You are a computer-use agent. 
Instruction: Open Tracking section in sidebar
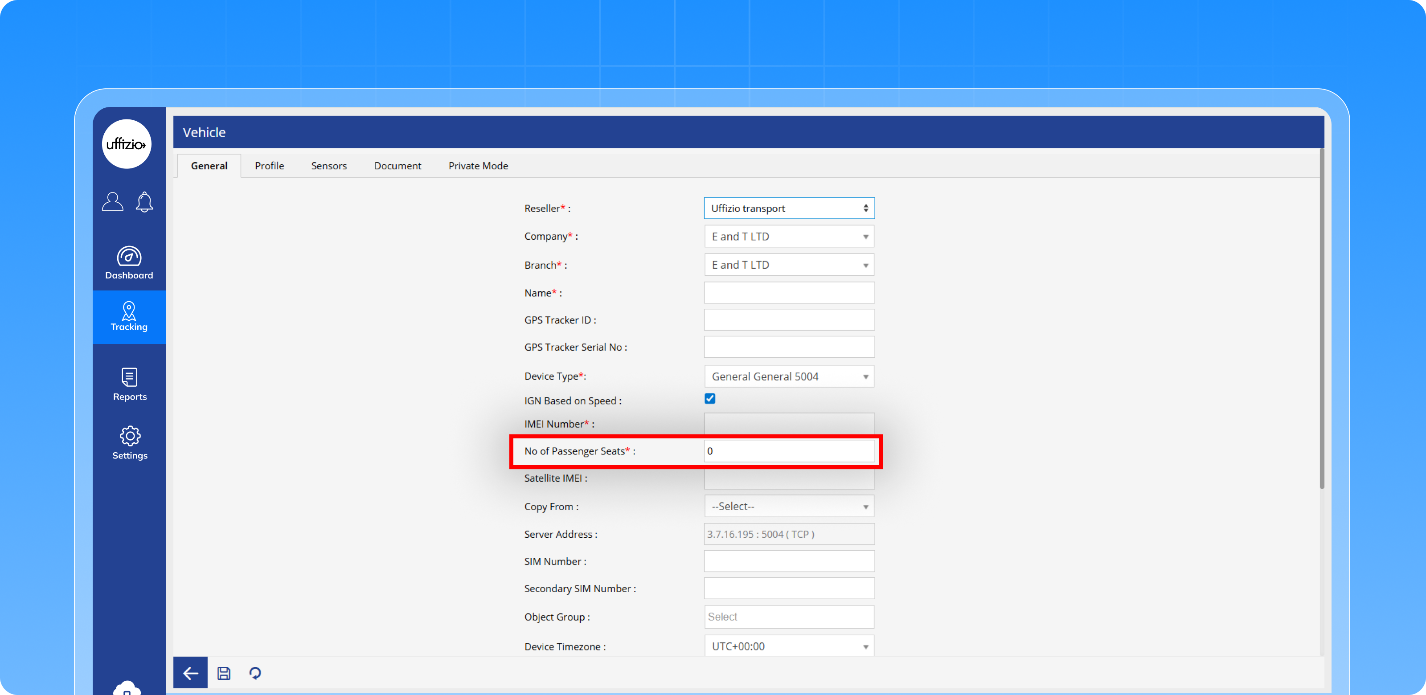129,316
